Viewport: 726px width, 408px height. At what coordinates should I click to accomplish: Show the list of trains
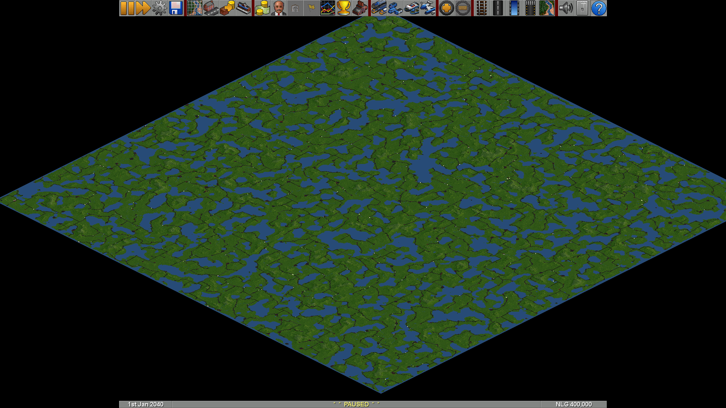click(x=379, y=8)
